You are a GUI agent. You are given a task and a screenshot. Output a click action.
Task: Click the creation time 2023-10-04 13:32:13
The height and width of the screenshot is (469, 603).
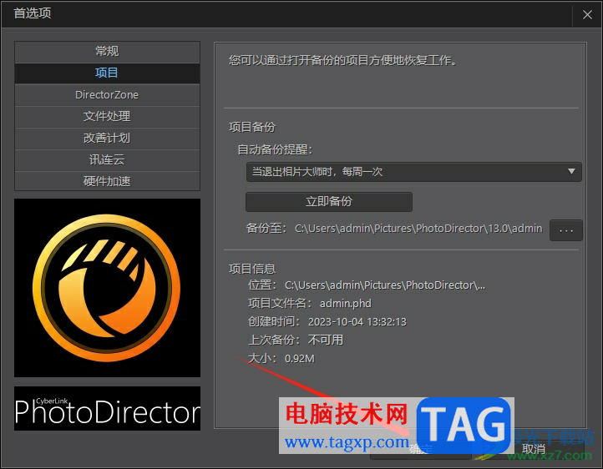[357, 322]
